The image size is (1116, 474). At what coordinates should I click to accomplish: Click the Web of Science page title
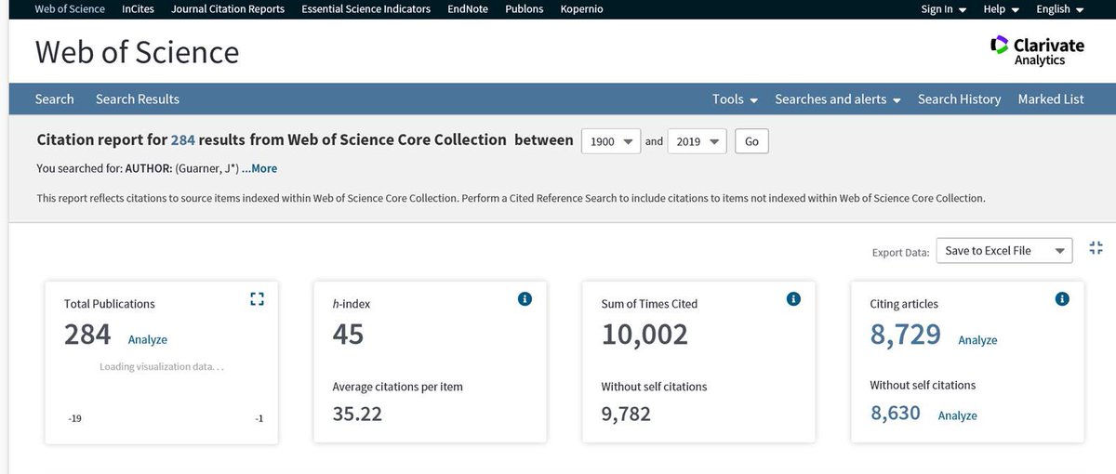137,51
